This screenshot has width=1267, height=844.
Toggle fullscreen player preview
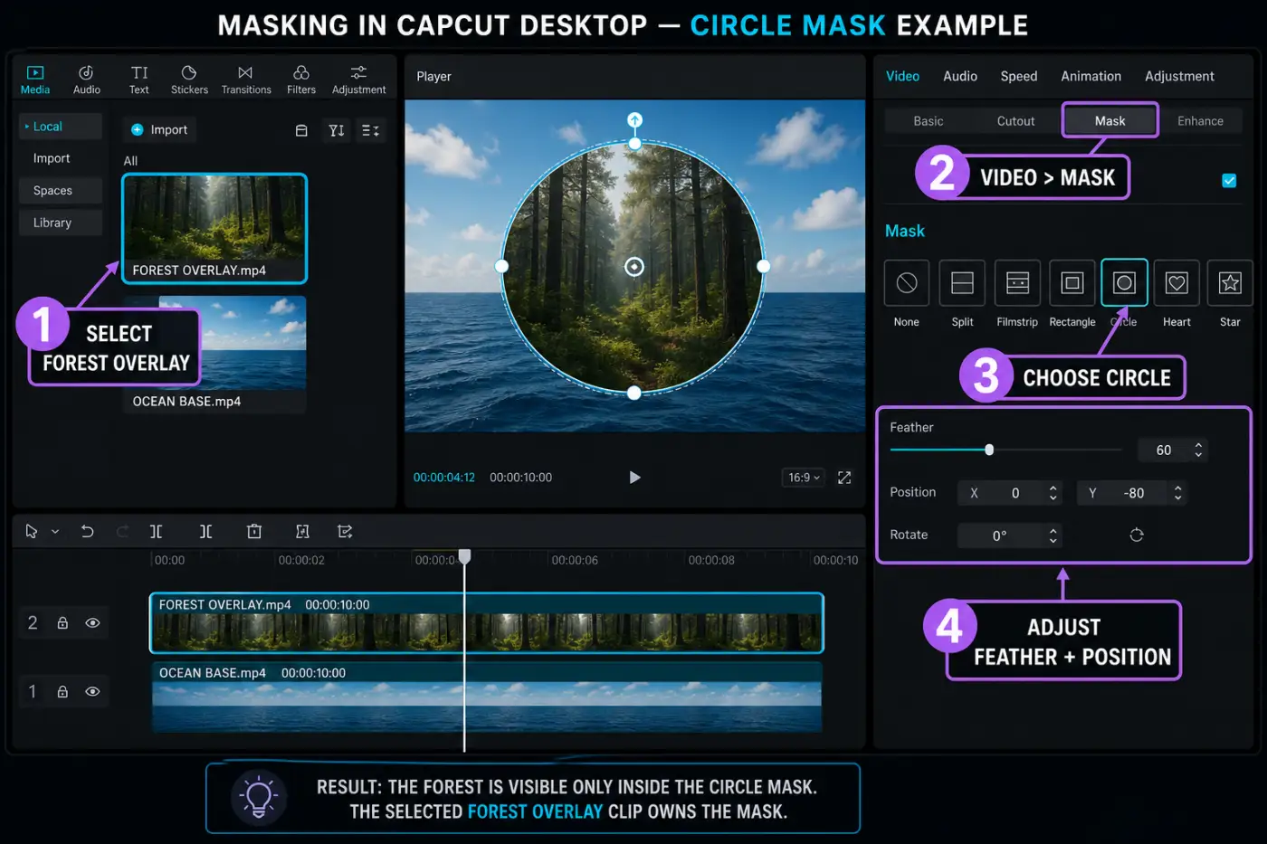coord(844,478)
